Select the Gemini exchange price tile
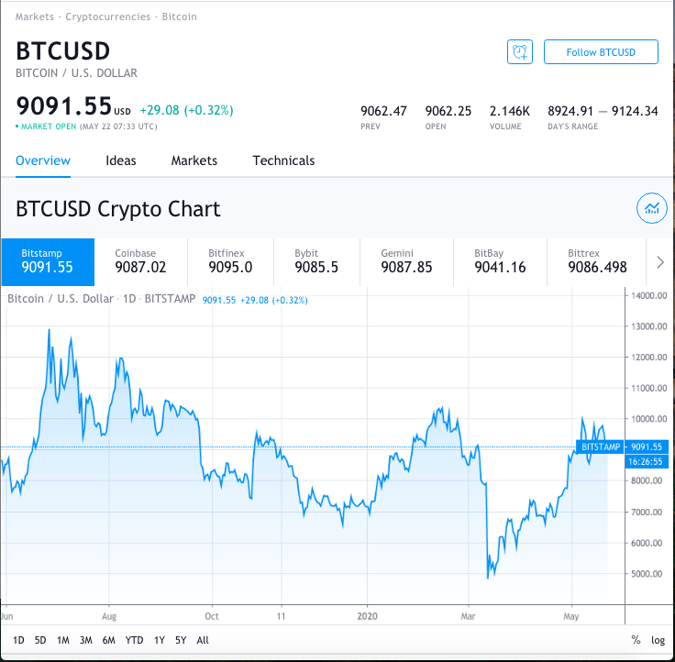The height and width of the screenshot is (662, 675). 406,261
